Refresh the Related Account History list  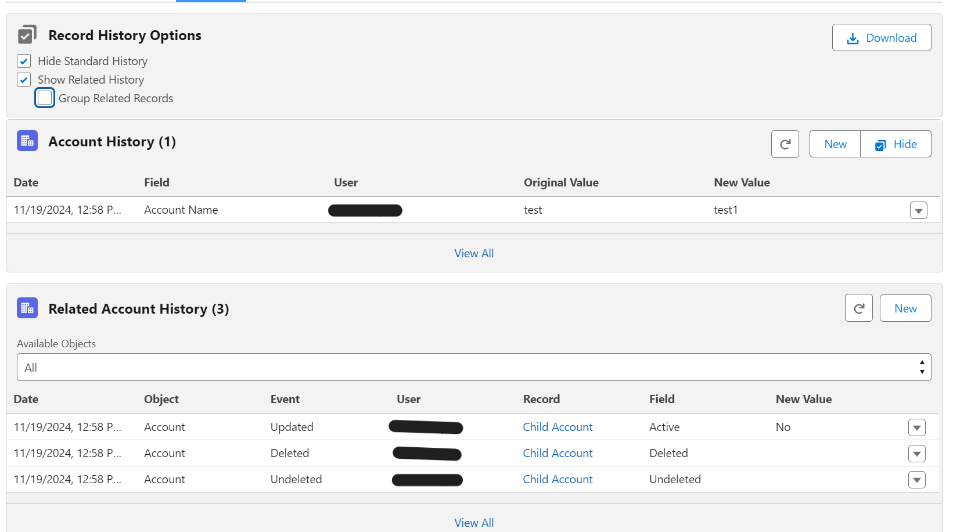tap(858, 308)
